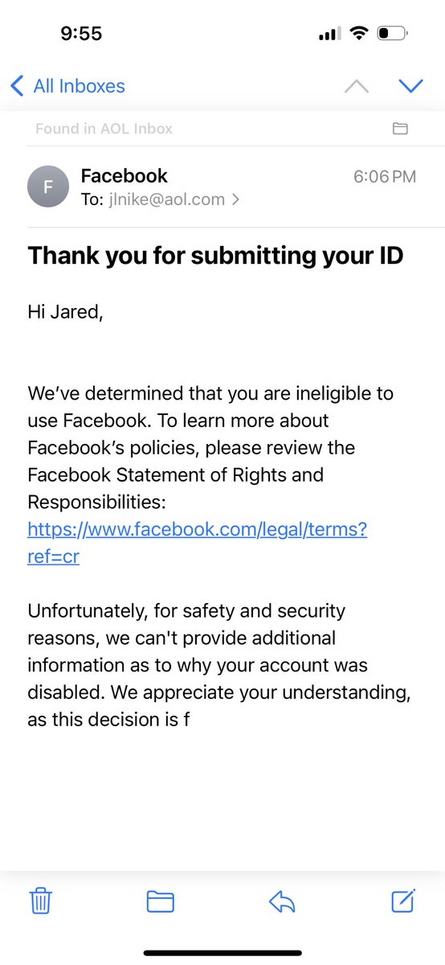Expand recipient details chevron after jlnike@aol.com
This screenshot has height=965, width=445.
click(x=235, y=200)
